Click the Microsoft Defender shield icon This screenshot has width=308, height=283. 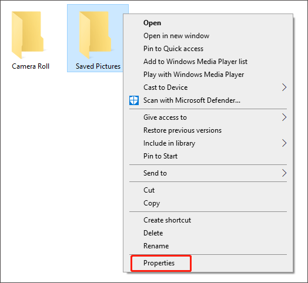(x=134, y=100)
